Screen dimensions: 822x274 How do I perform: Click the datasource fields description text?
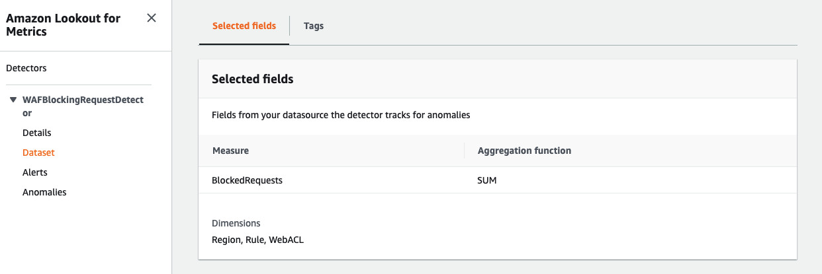[x=341, y=115]
